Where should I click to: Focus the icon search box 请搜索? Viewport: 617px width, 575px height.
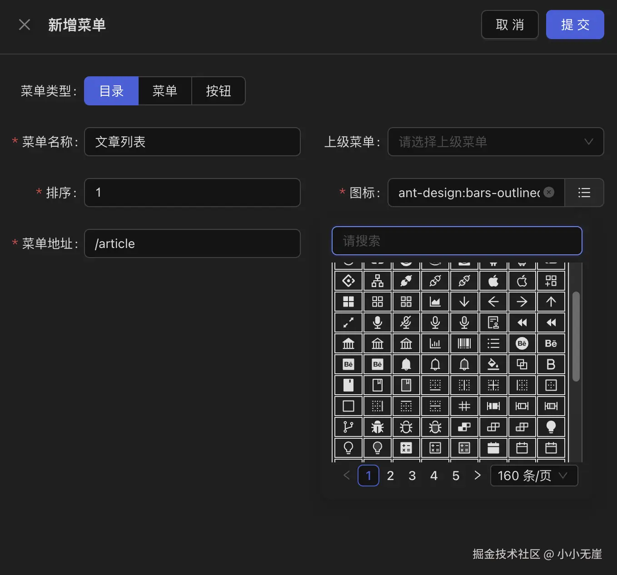(x=457, y=241)
